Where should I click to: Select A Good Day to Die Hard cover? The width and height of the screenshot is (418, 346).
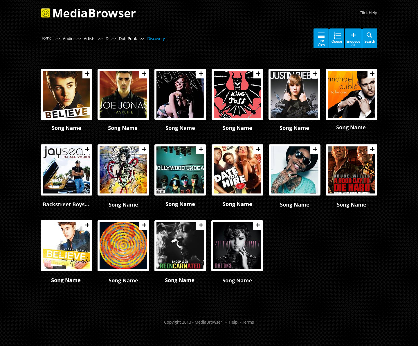352,170
